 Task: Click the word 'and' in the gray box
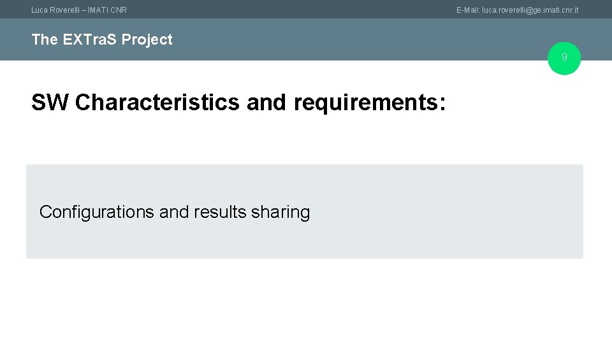[174, 212]
